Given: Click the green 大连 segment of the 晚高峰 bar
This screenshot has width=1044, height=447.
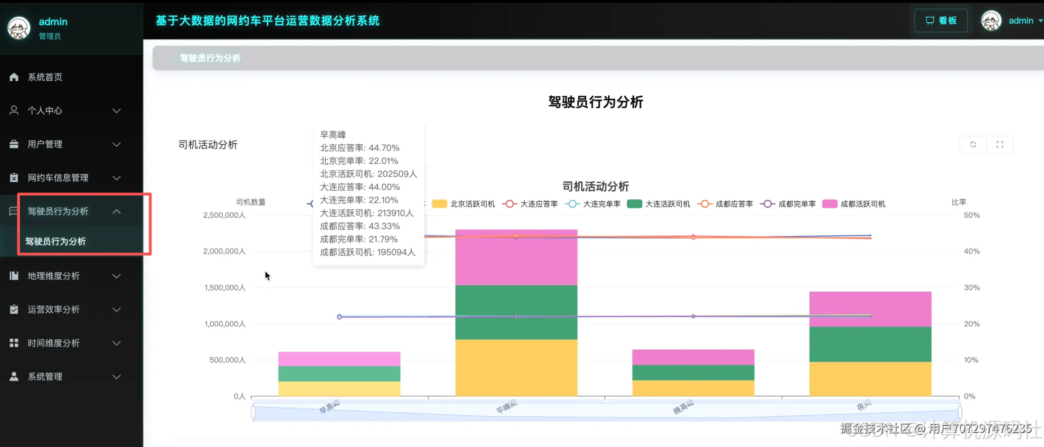Looking at the screenshot, I should point(693,372).
